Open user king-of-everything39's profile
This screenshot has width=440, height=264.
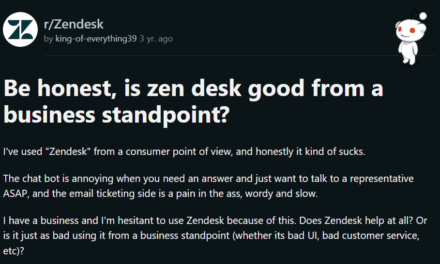point(96,39)
